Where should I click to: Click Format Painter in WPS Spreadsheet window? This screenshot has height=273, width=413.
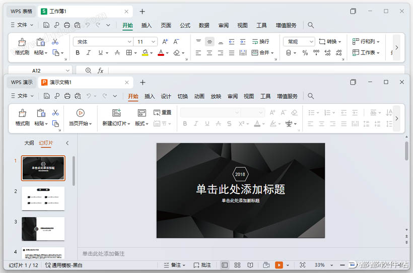(22, 46)
